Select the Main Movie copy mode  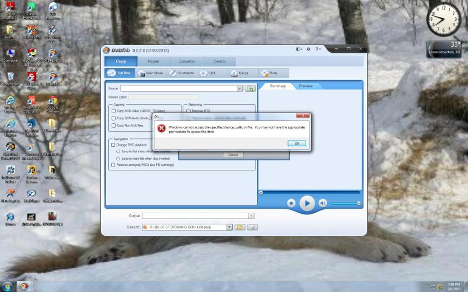coord(151,73)
